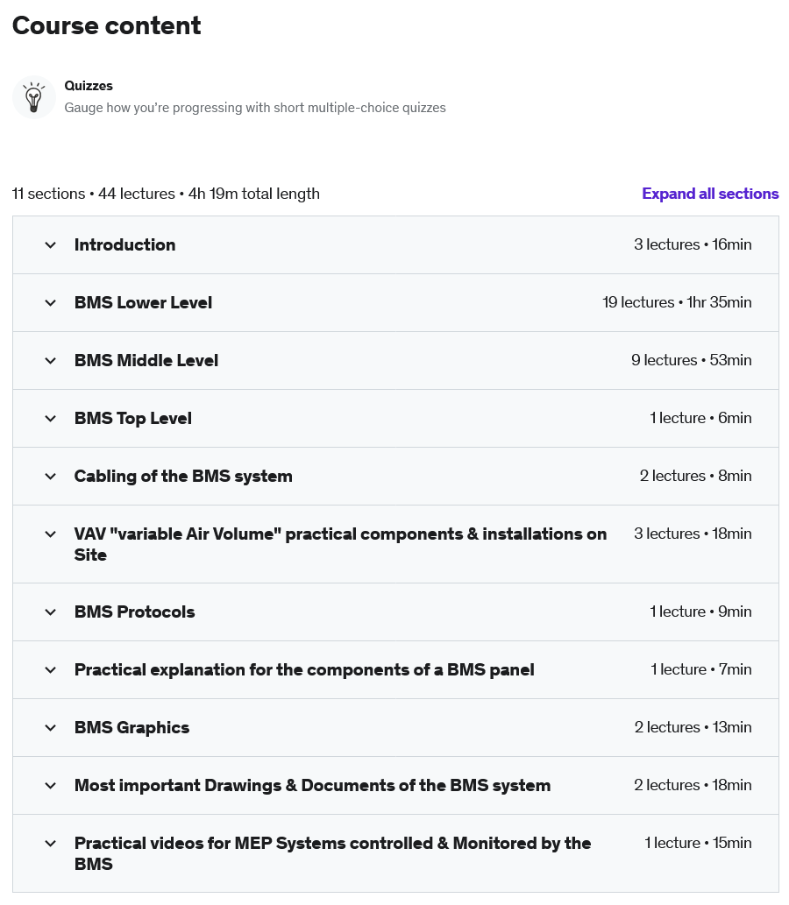Viewport: 789px width, 905px height.
Task: Expand the BMS Top Level chevron
Action: click(x=51, y=419)
